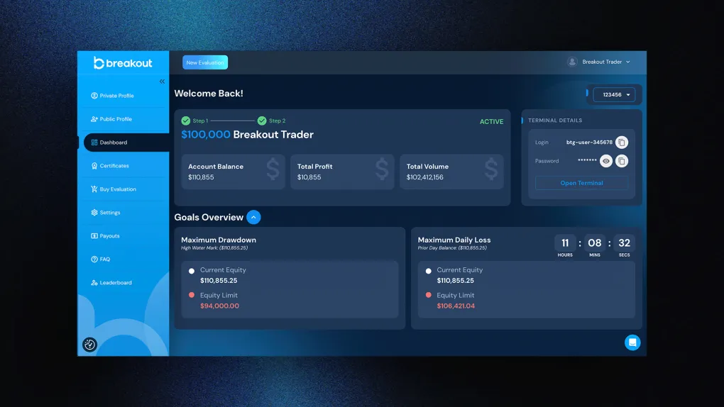The image size is (724, 407).
Task: Click Step 1 green checkmark
Action: (186, 121)
